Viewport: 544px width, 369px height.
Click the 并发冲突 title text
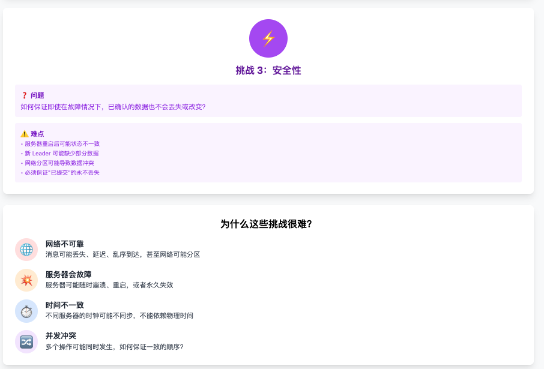point(61,336)
